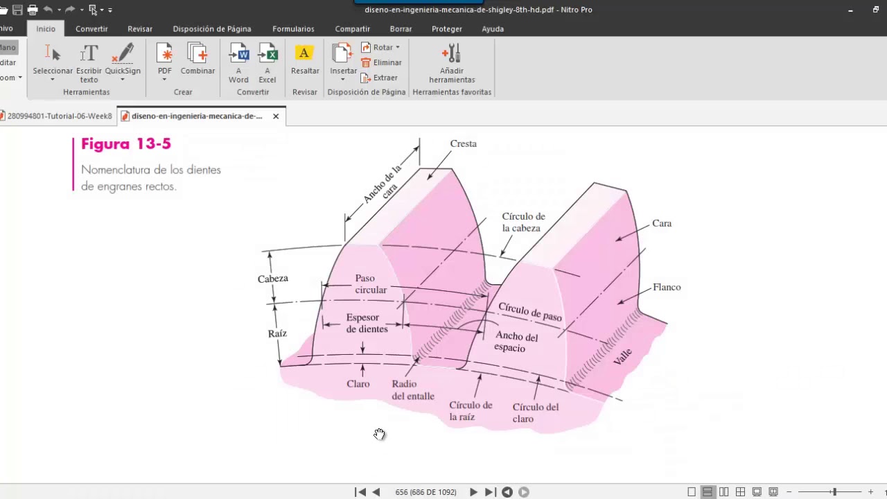This screenshot has height=499, width=887.
Task: Open the Undo history dropdown arrow
Action: [59, 10]
